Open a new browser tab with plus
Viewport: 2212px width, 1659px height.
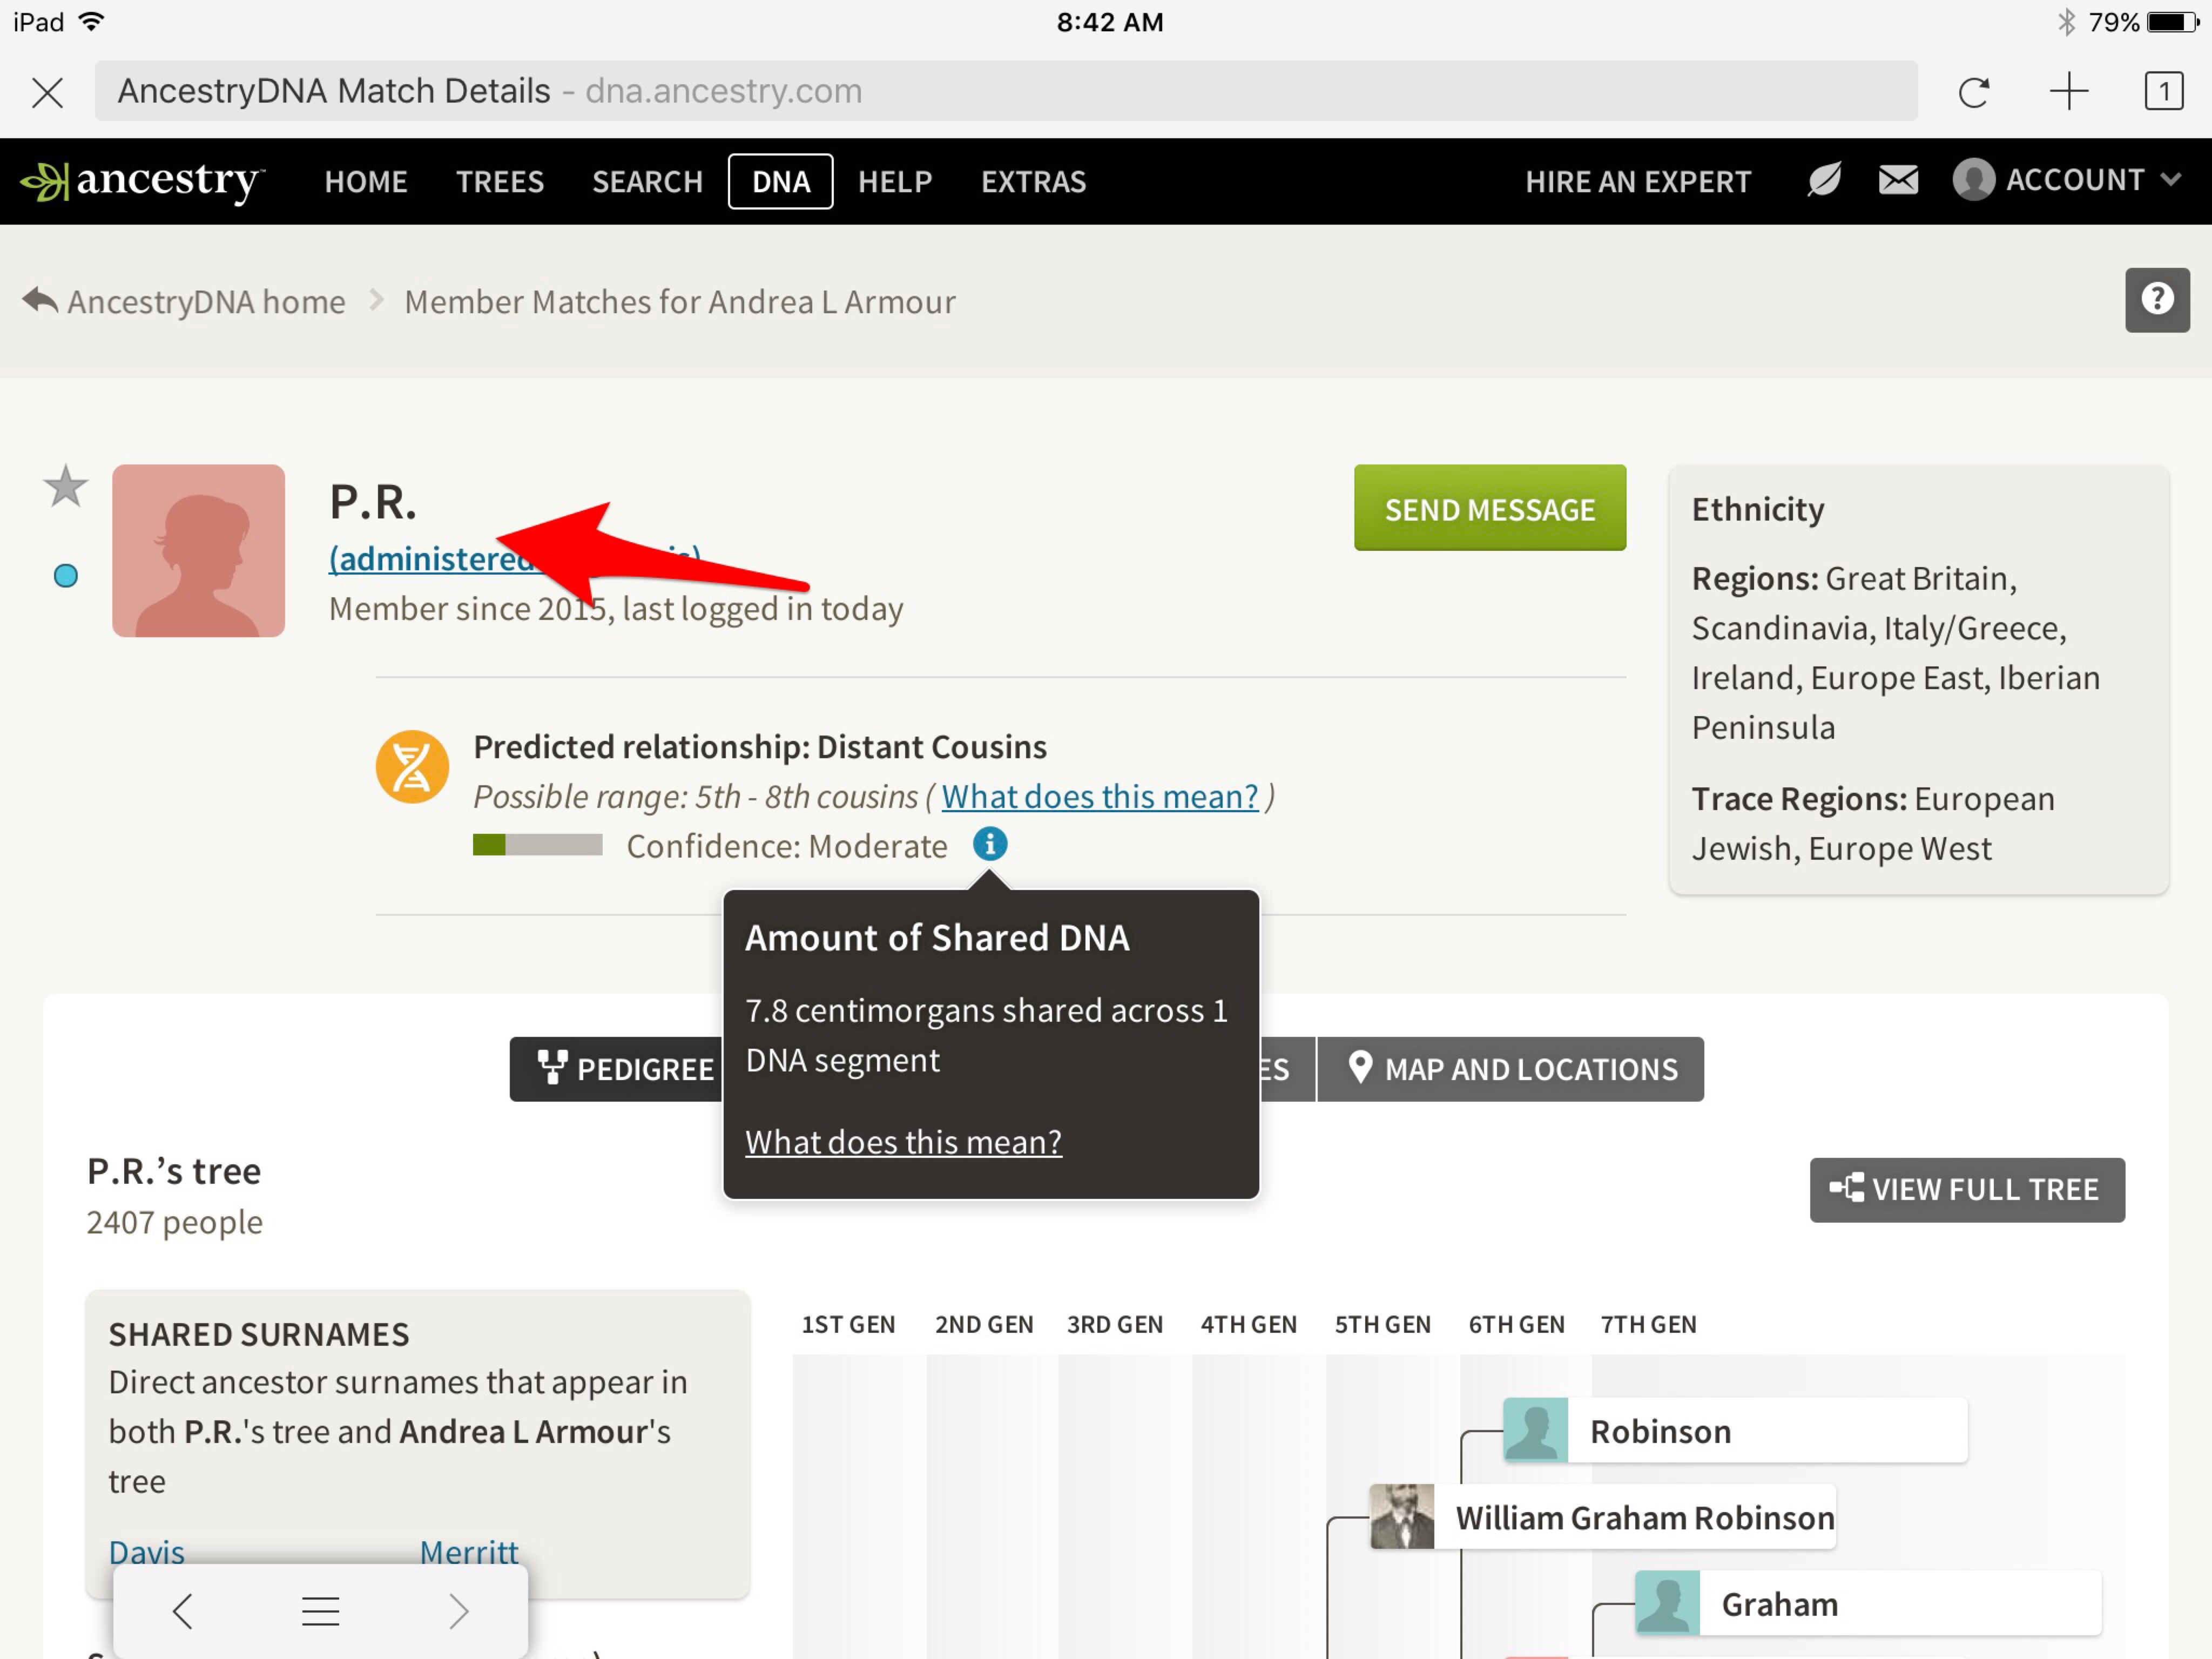point(2068,92)
